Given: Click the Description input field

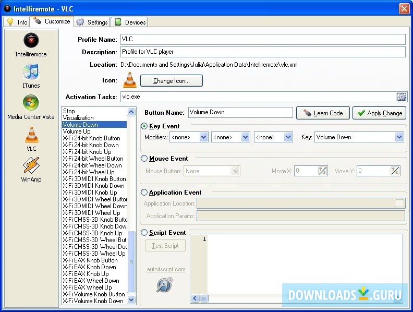Looking at the screenshot, I should tap(263, 52).
